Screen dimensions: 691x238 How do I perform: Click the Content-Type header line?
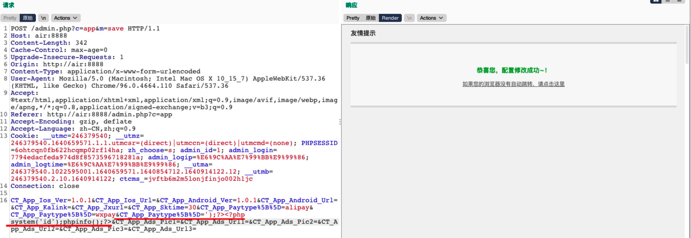point(105,71)
